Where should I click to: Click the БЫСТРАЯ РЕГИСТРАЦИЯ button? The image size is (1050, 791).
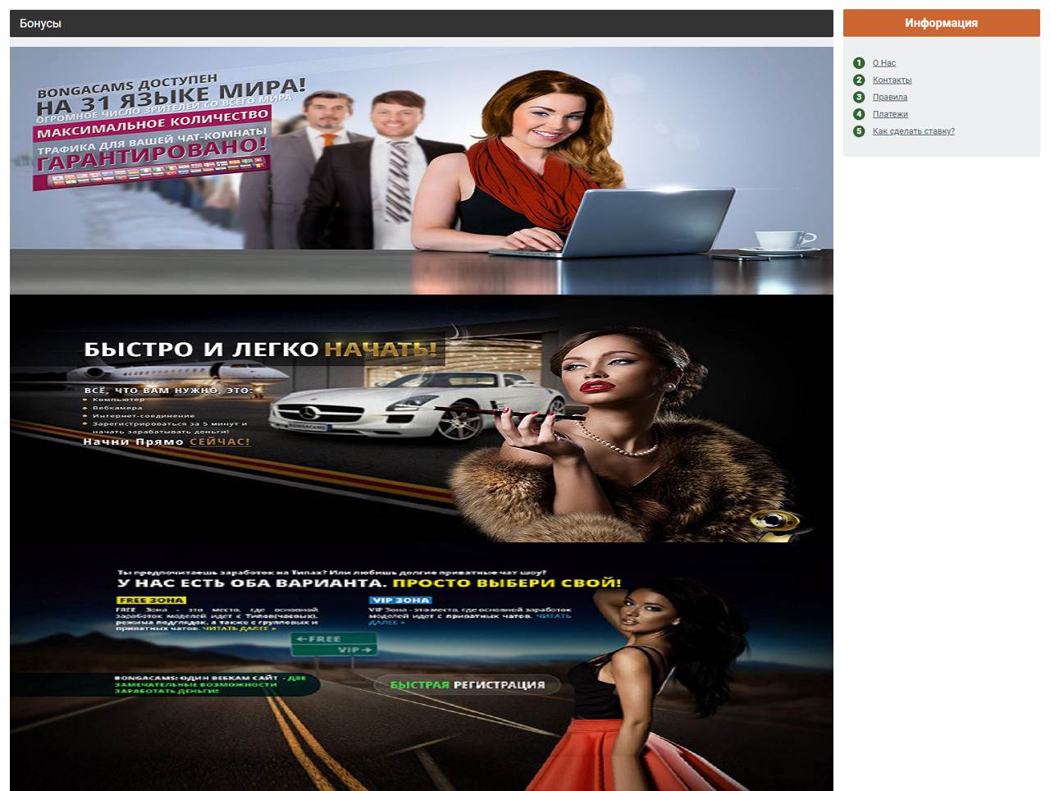coord(468,685)
